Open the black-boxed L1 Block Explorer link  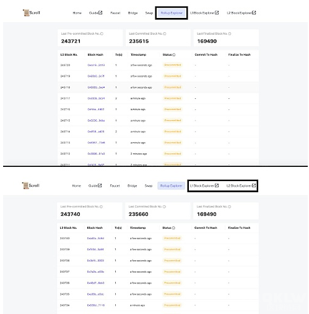tap(204, 185)
